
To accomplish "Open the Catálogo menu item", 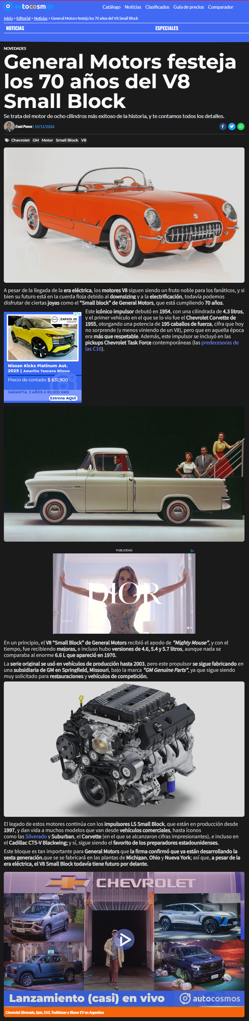I will coord(112,7).
